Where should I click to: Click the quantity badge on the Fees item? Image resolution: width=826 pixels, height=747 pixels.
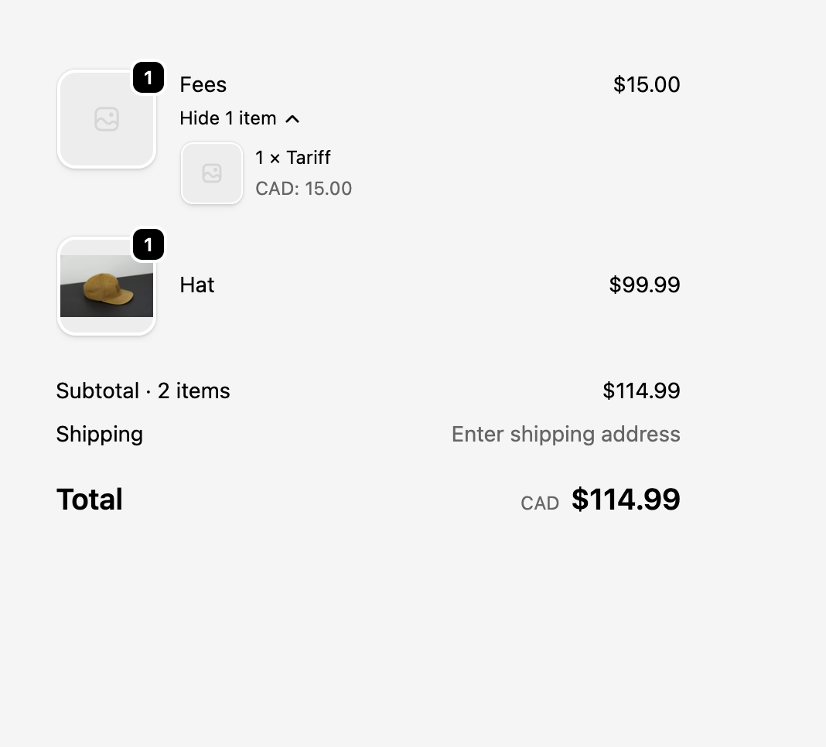click(149, 77)
